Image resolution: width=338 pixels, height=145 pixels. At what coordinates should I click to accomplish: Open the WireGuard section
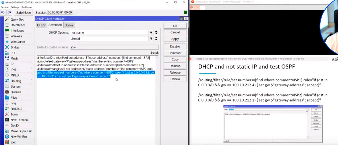(18, 42)
